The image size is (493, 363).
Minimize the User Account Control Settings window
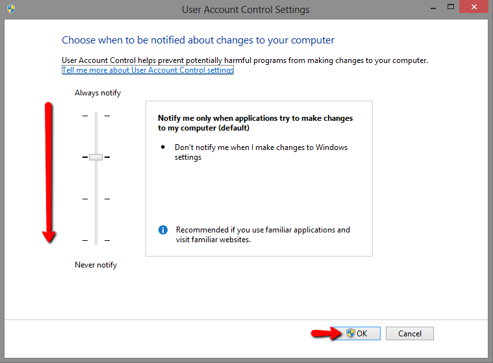coord(433,8)
